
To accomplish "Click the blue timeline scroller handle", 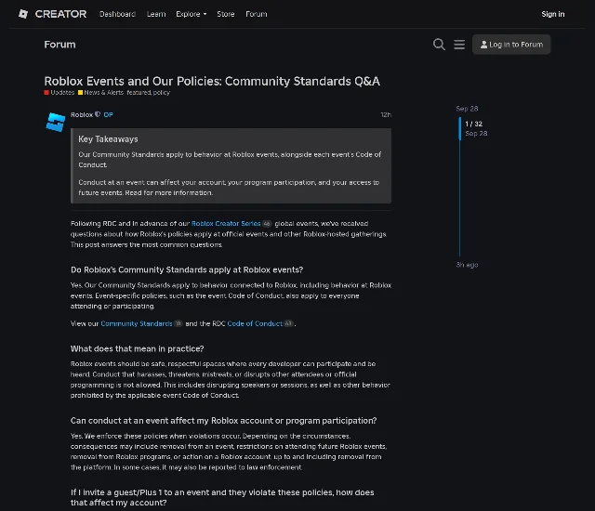I will pos(460,128).
